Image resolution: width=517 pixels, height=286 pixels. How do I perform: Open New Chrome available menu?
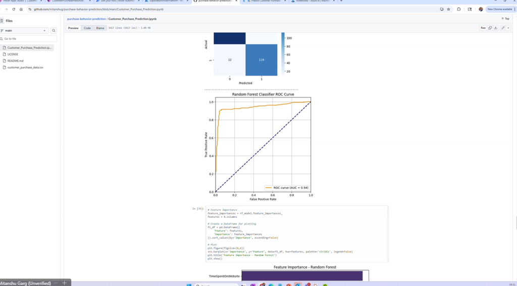click(500, 9)
